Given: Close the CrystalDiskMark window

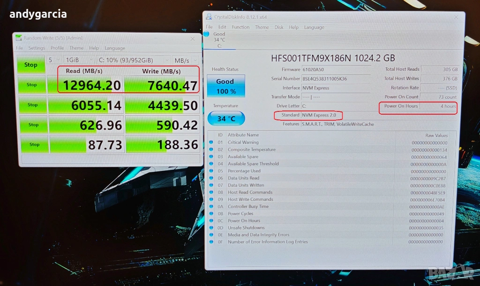Looking at the screenshot, I should click(193, 39).
